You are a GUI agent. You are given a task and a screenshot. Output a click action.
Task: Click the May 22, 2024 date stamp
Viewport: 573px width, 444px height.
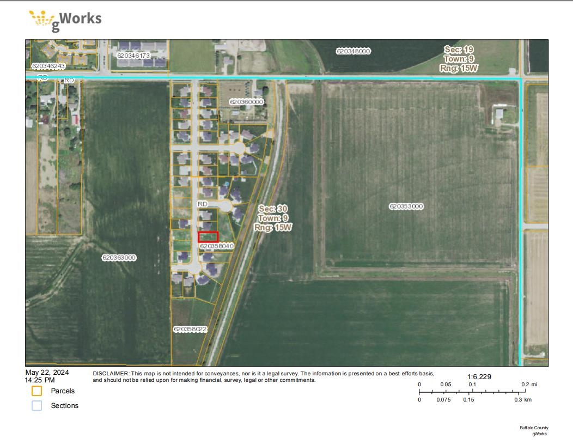click(47, 373)
